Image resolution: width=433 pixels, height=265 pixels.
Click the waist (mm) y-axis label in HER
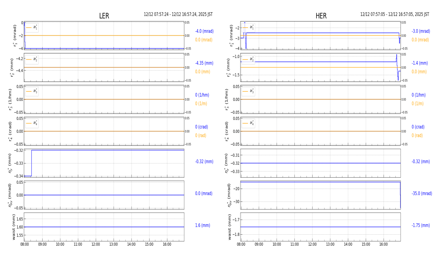click(229, 227)
